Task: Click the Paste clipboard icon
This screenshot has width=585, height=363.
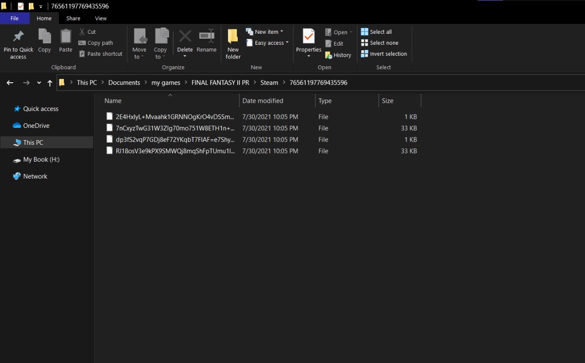Action: click(x=66, y=37)
